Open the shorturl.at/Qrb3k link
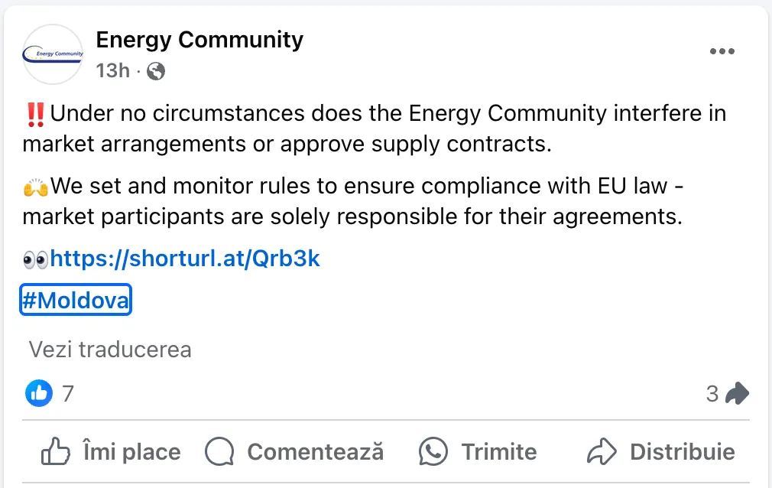This screenshot has width=772, height=488. [185, 259]
